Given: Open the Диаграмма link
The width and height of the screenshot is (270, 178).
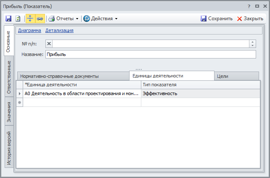Looking at the screenshot, I should point(29,30).
